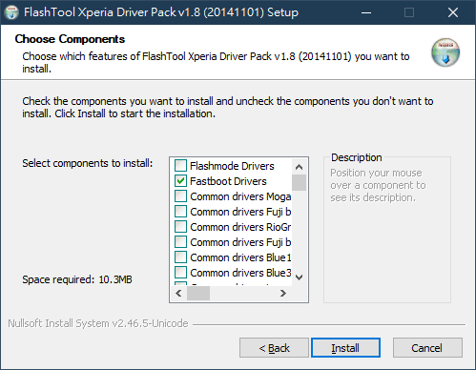Click the Description group box label

357,157
